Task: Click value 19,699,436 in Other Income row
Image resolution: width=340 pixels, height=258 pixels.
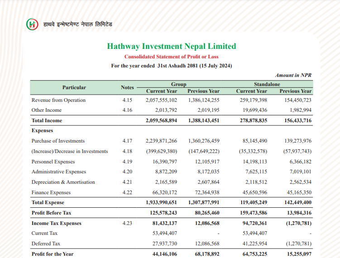Action: (x=255, y=110)
